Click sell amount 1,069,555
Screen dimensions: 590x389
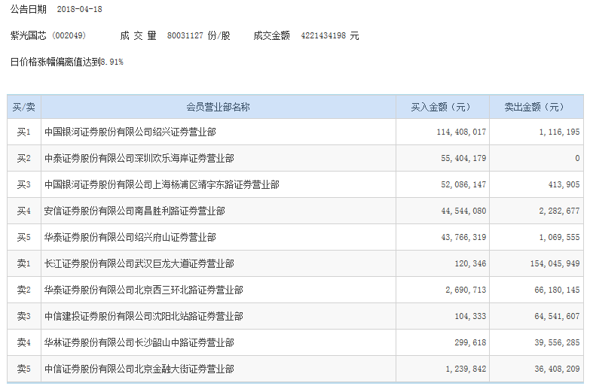pyautogui.click(x=560, y=237)
